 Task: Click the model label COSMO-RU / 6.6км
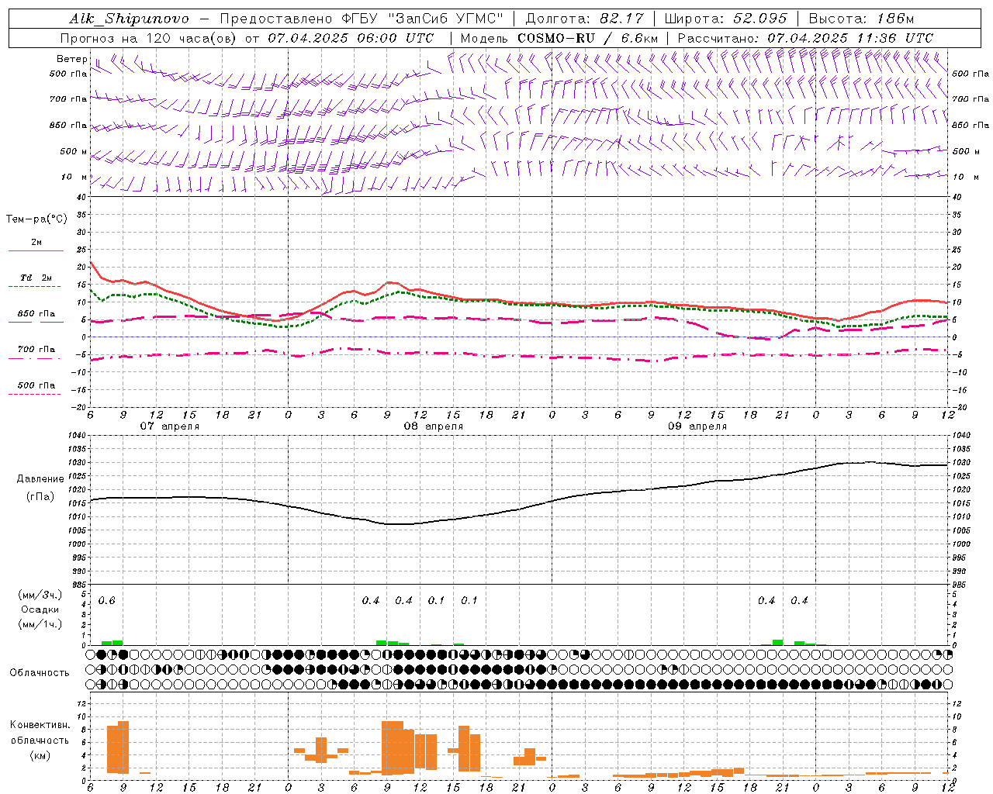tap(587, 38)
